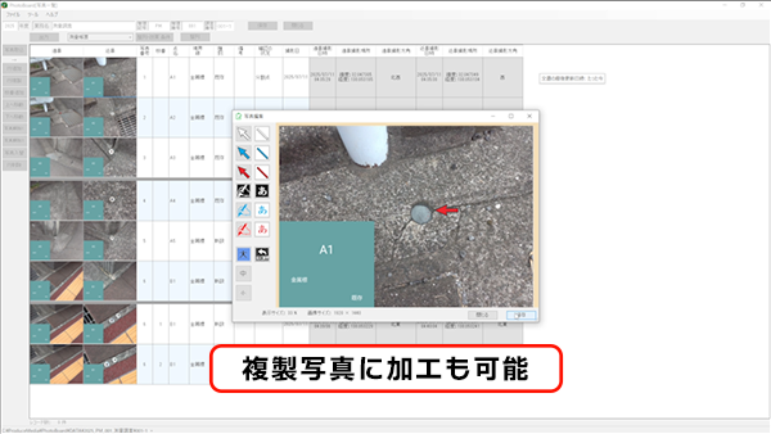Select the blue text あ tool

262,210
